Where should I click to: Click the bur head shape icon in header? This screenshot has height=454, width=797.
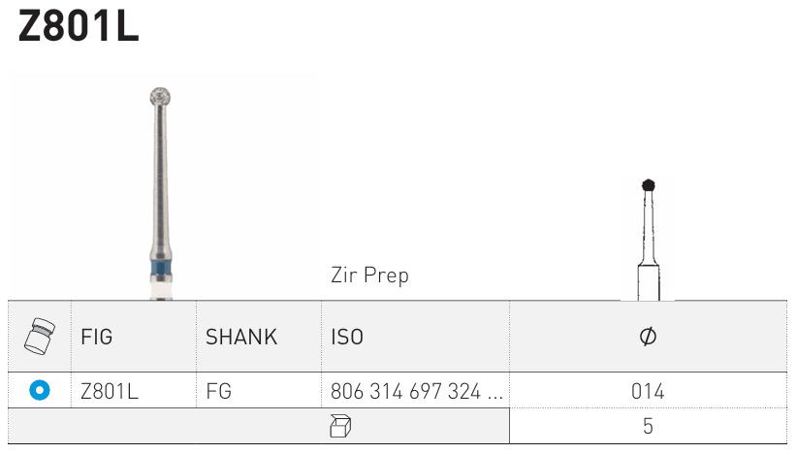[40, 336]
